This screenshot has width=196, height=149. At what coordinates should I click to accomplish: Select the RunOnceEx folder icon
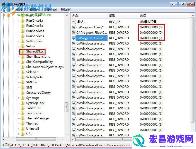coord(23,21)
